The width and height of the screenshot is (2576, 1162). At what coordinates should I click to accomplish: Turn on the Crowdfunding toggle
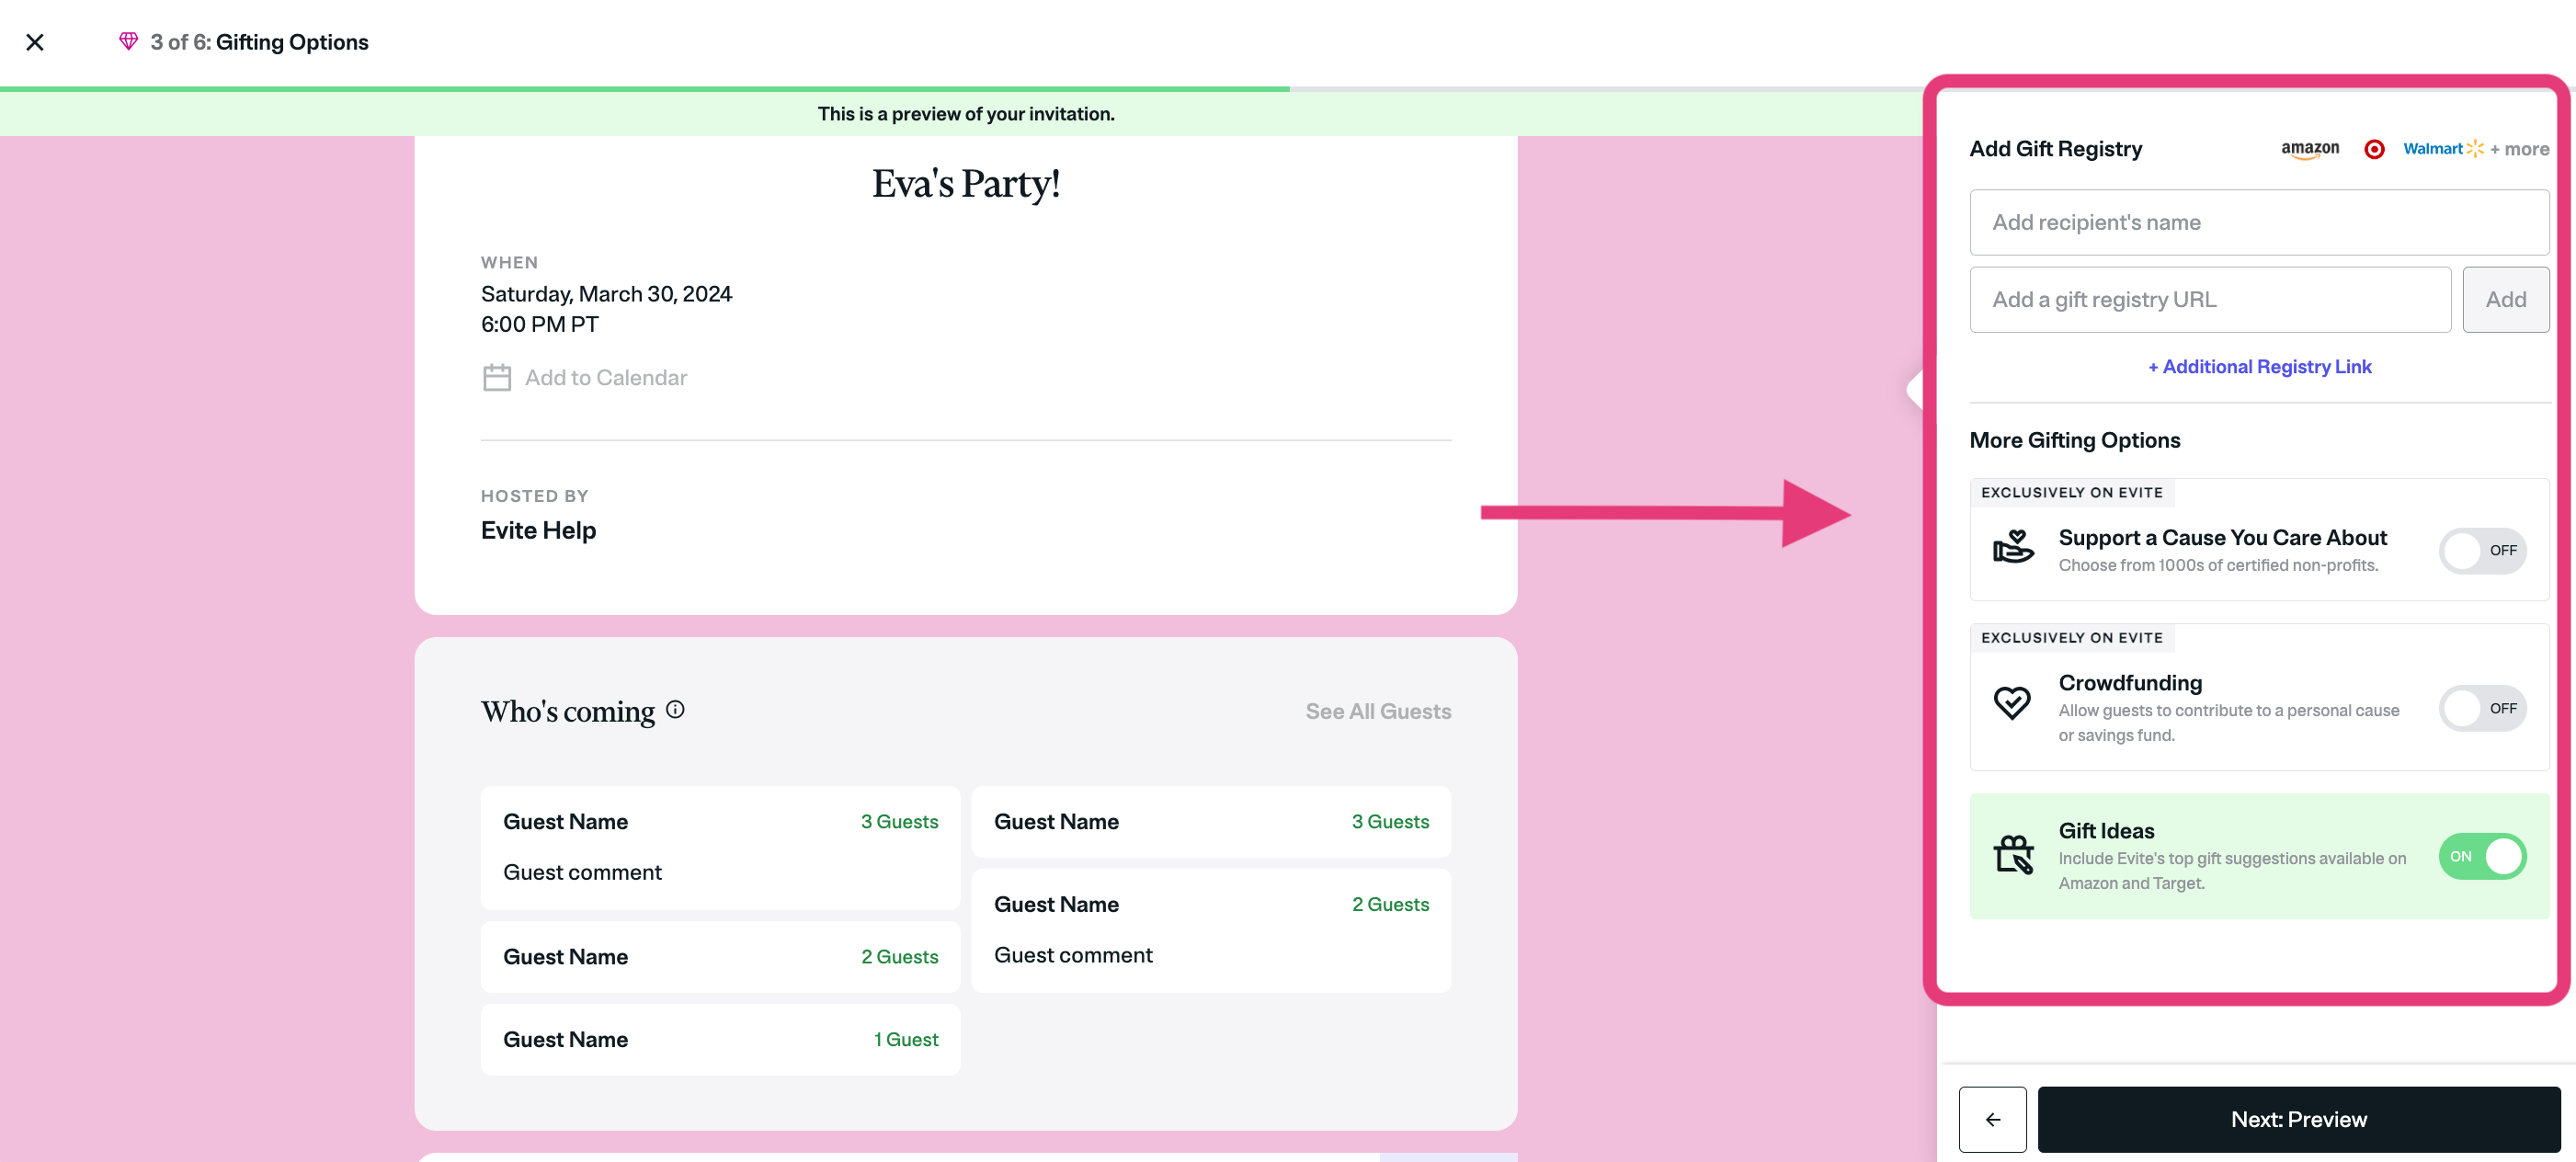click(2482, 709)
